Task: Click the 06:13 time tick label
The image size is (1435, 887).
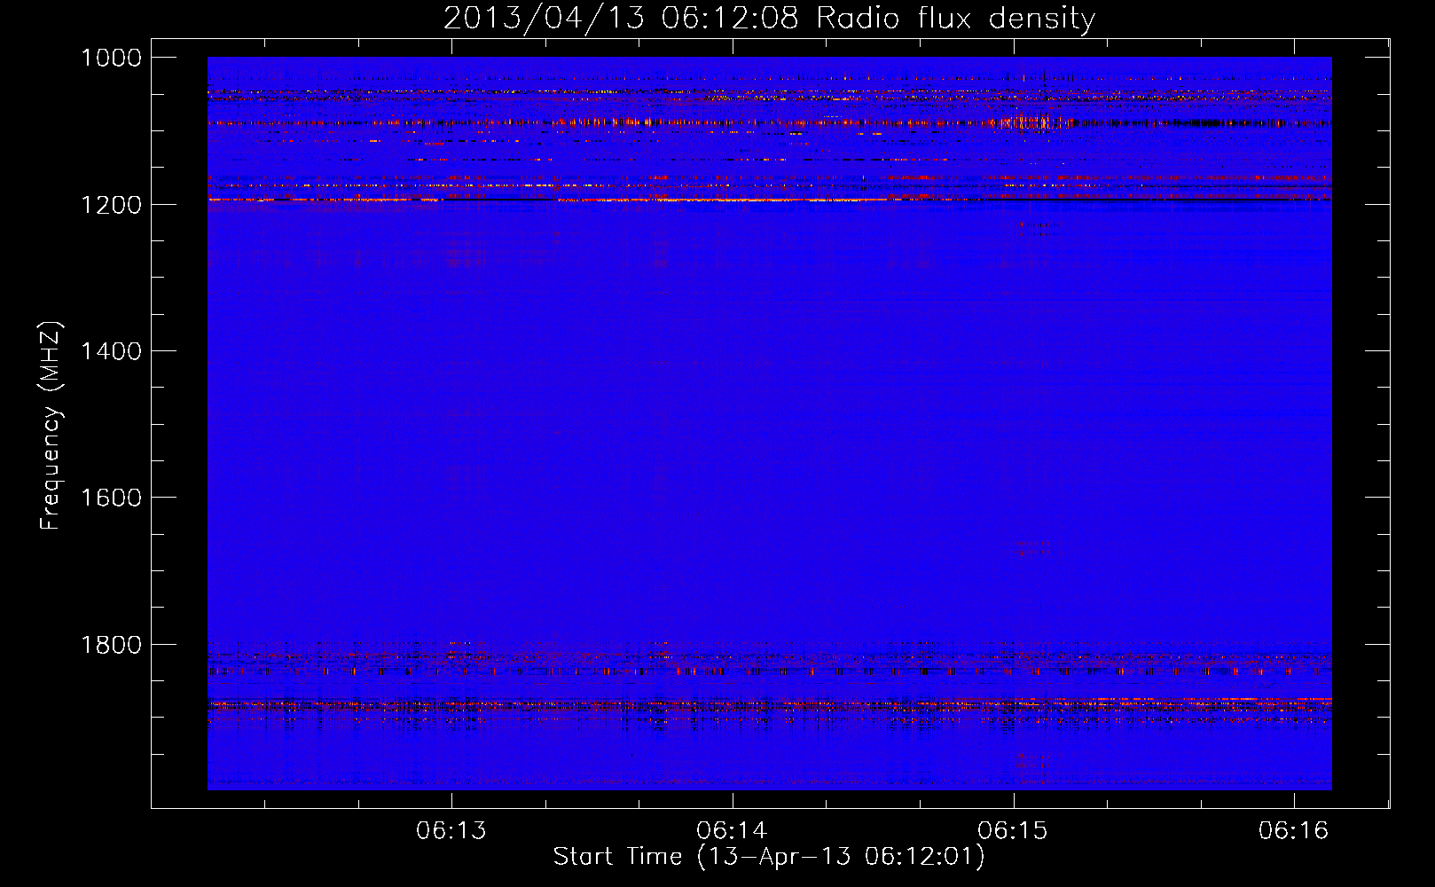Action: (451, 831)
